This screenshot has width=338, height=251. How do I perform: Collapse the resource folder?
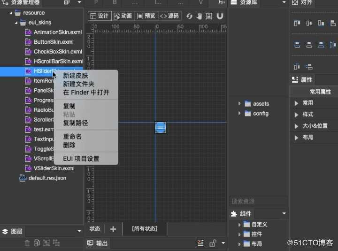point(11,13)
